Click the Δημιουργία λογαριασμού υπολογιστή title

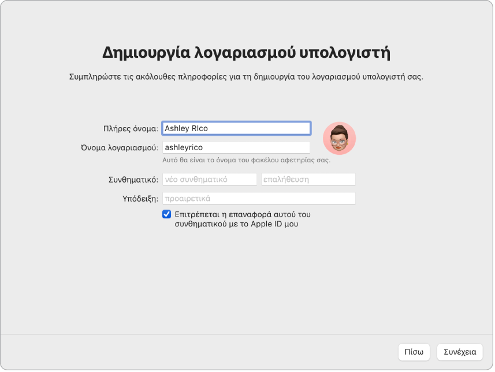[247, 52]
